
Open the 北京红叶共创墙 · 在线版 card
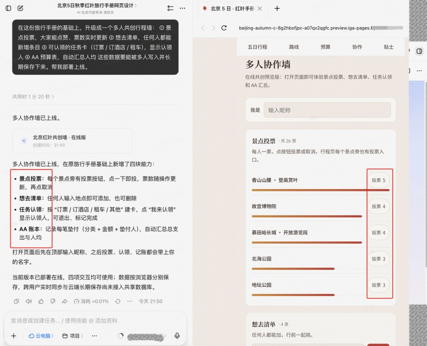pos(72,141)
